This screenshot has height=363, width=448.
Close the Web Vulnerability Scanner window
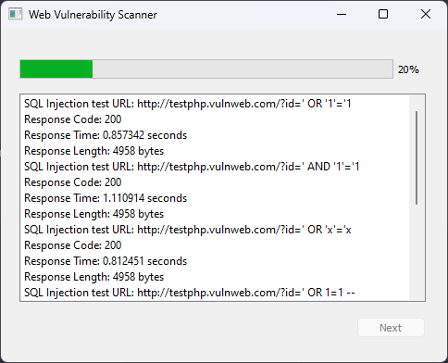click(426, 14)
